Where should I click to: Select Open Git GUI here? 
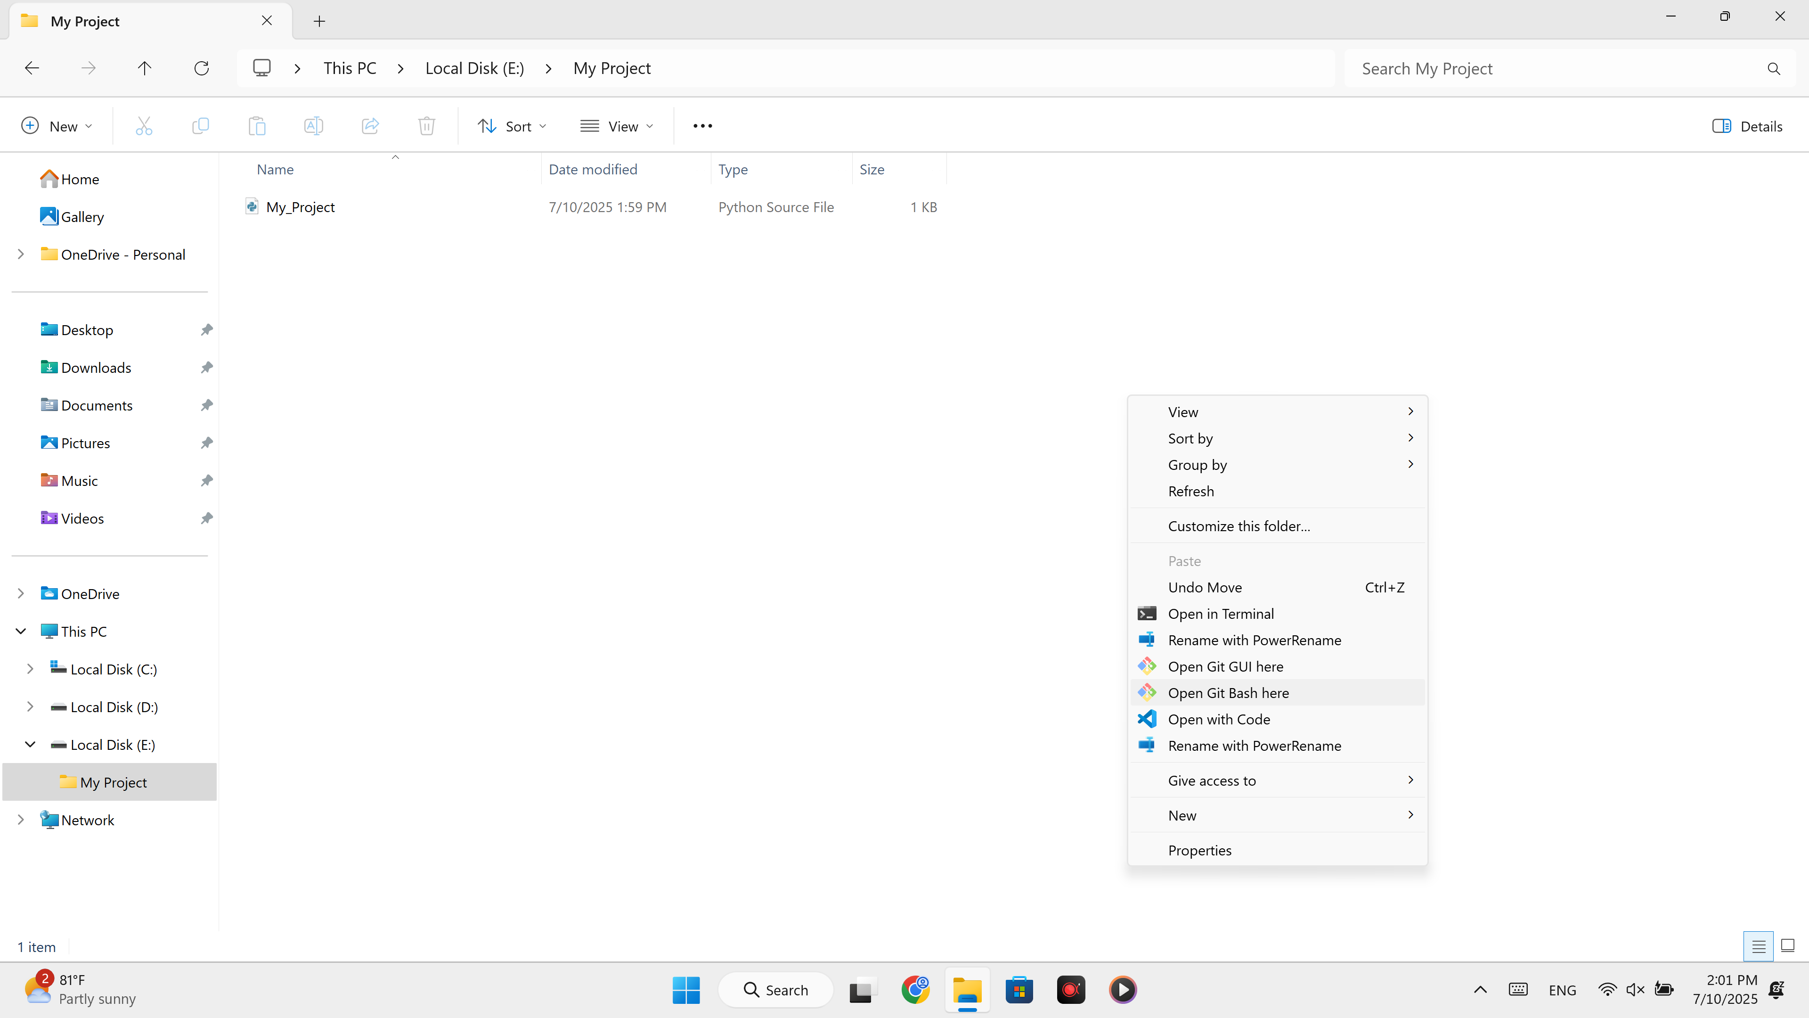tap(1278, 666)
